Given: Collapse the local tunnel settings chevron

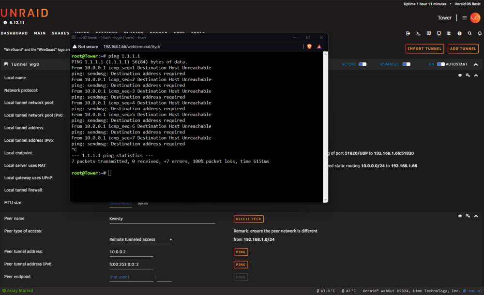Looking at the screenshot, I should tap(476, 75).
